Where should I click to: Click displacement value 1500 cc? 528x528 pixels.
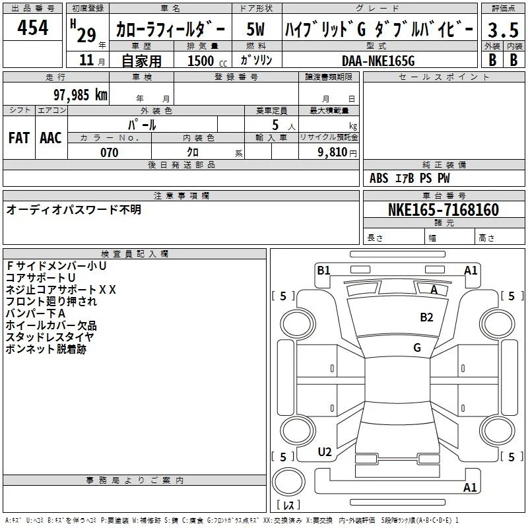pyautogui.click(x=207, y=61)
